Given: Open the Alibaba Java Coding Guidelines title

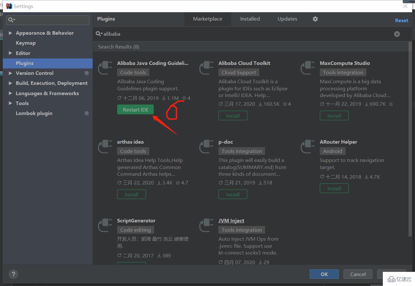Looking at the screenshot, I should click(x=153, y=63).
